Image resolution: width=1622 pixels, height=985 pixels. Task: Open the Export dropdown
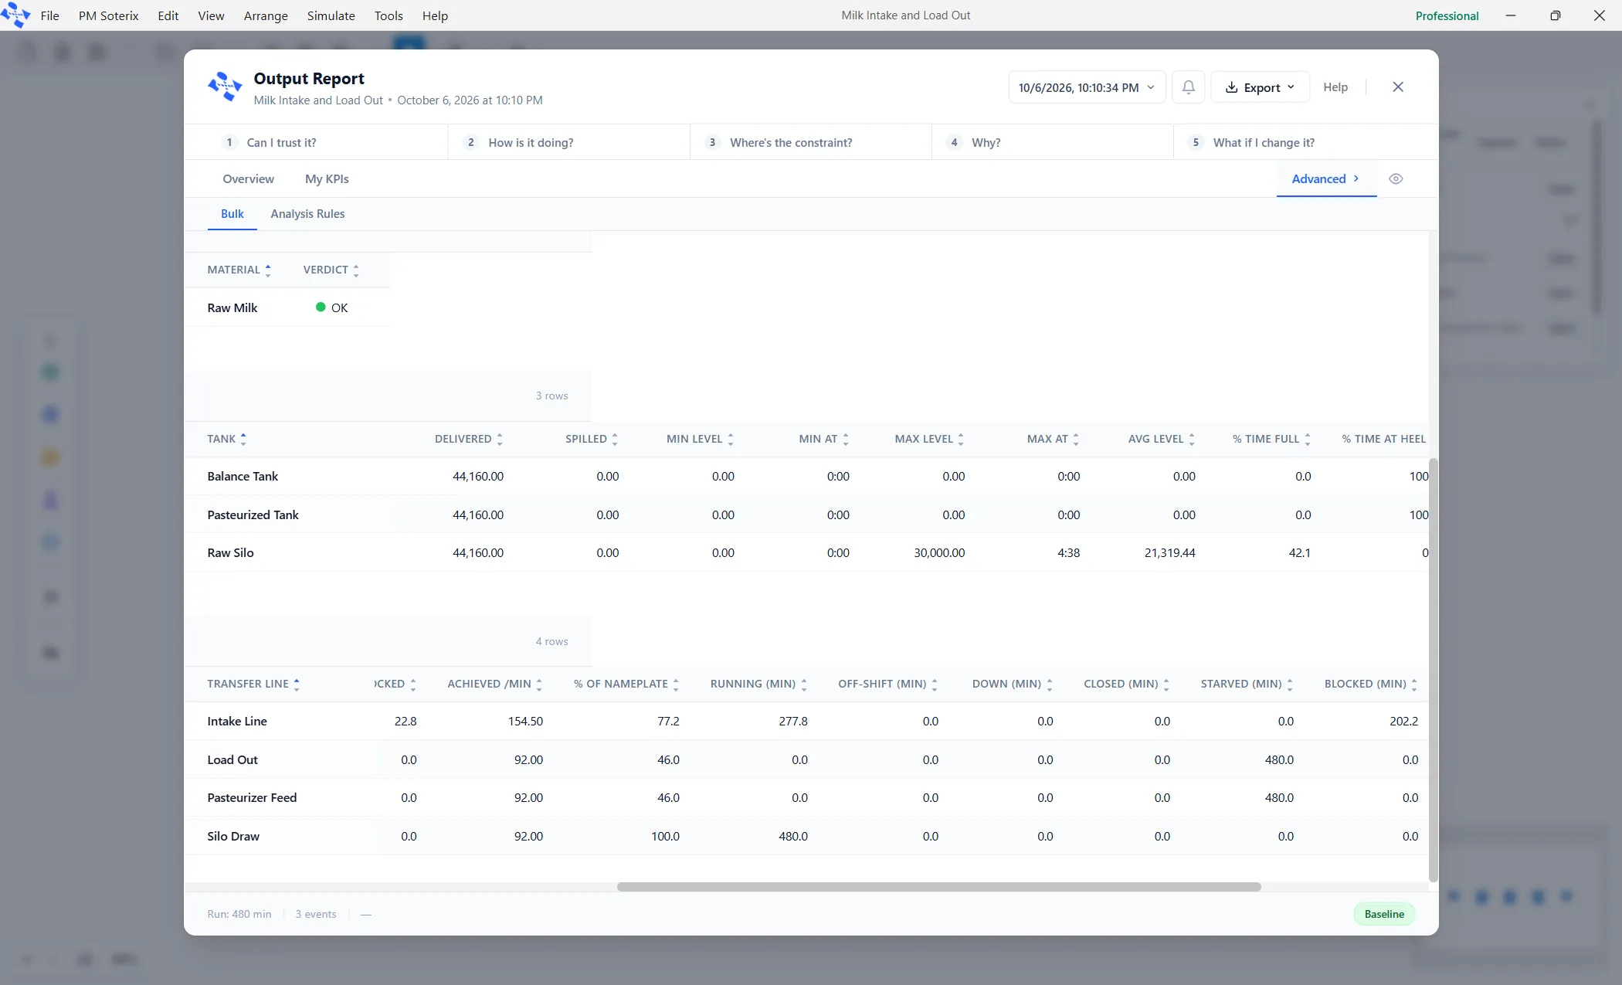(1260, 87)
